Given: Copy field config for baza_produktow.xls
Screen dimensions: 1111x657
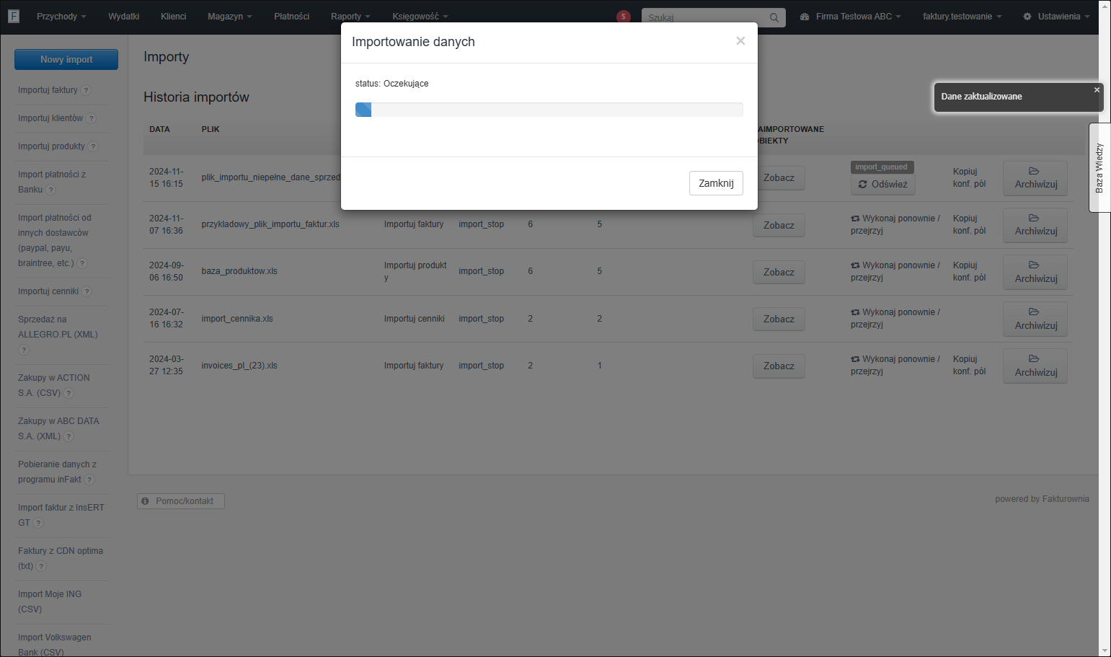Looking at the screenshot, I should 969,271.
